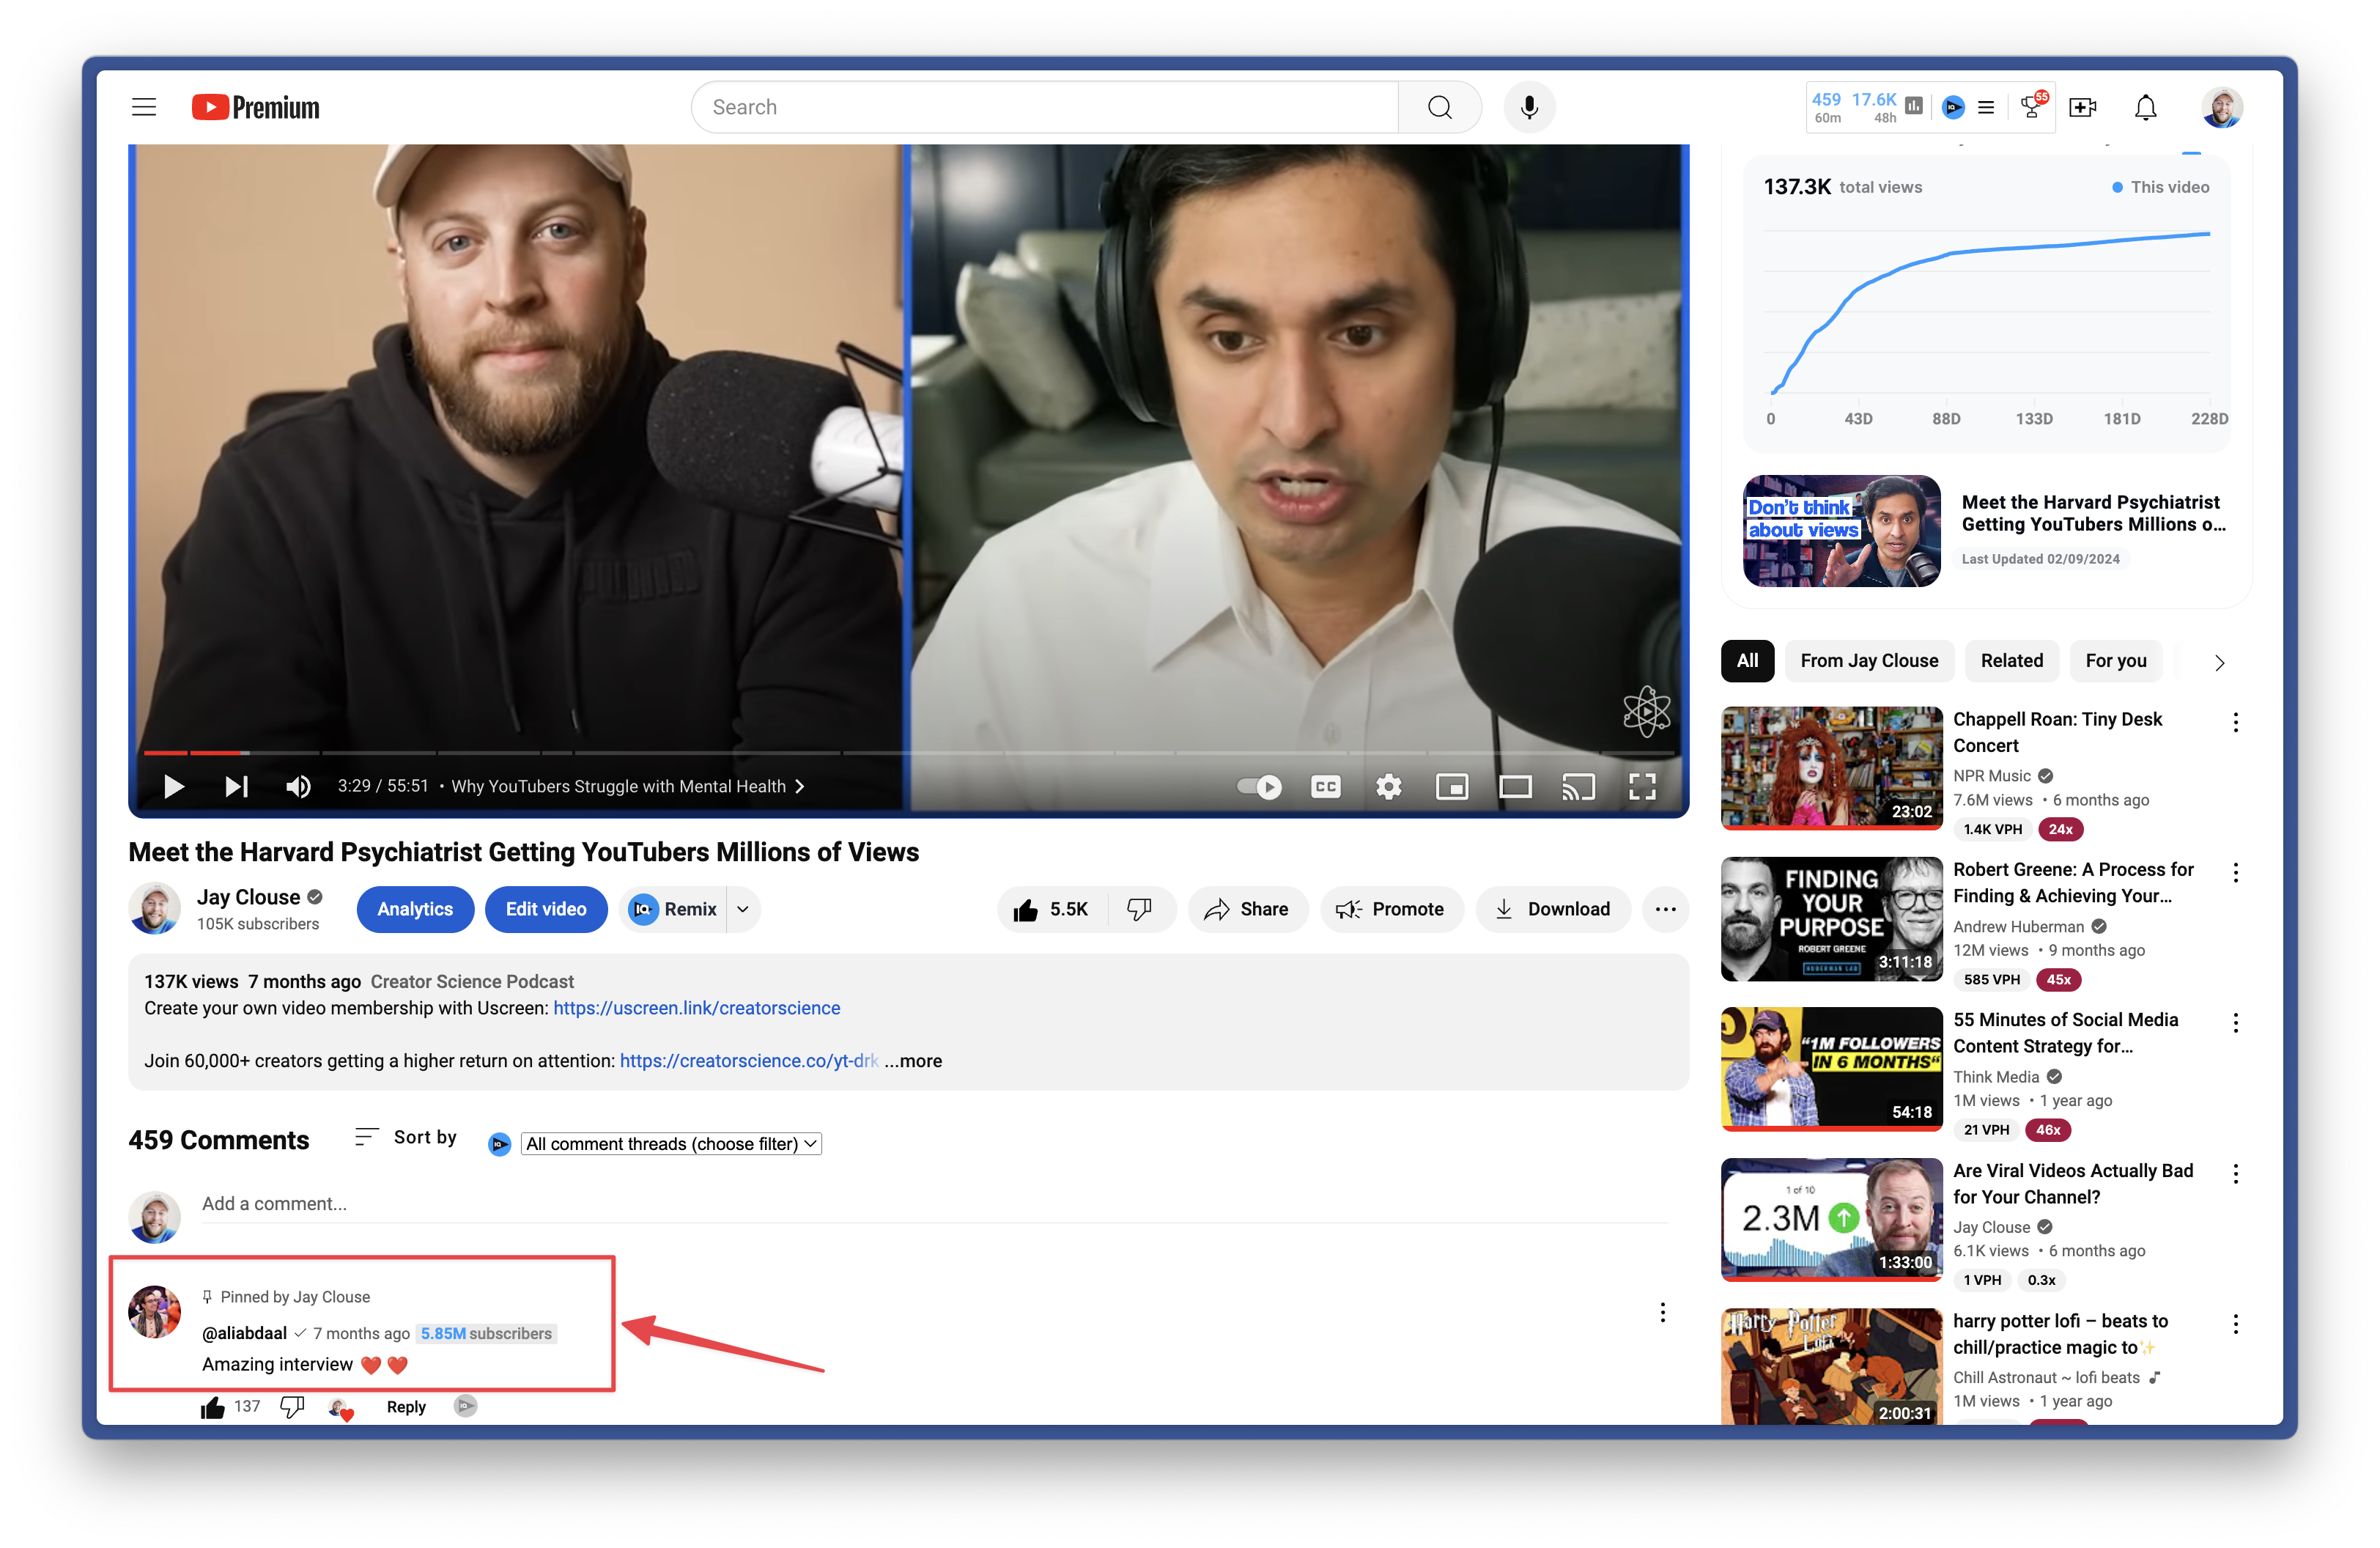This screenshot has height=1548, width=2380.
Task: Expand description with ...more
Action: click(913, 1061)
